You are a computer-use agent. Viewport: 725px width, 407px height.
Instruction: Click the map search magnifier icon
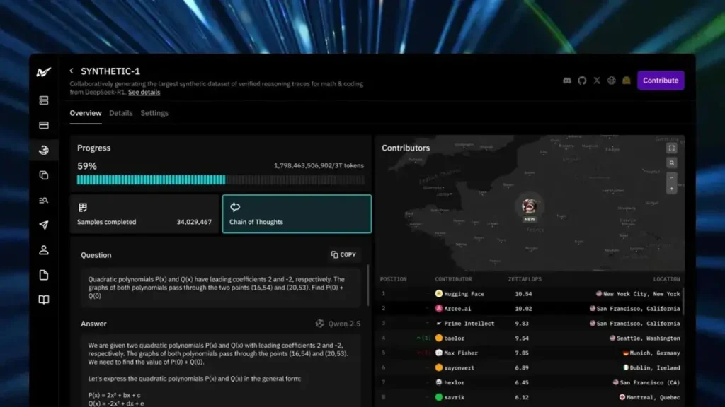[671, 163]
